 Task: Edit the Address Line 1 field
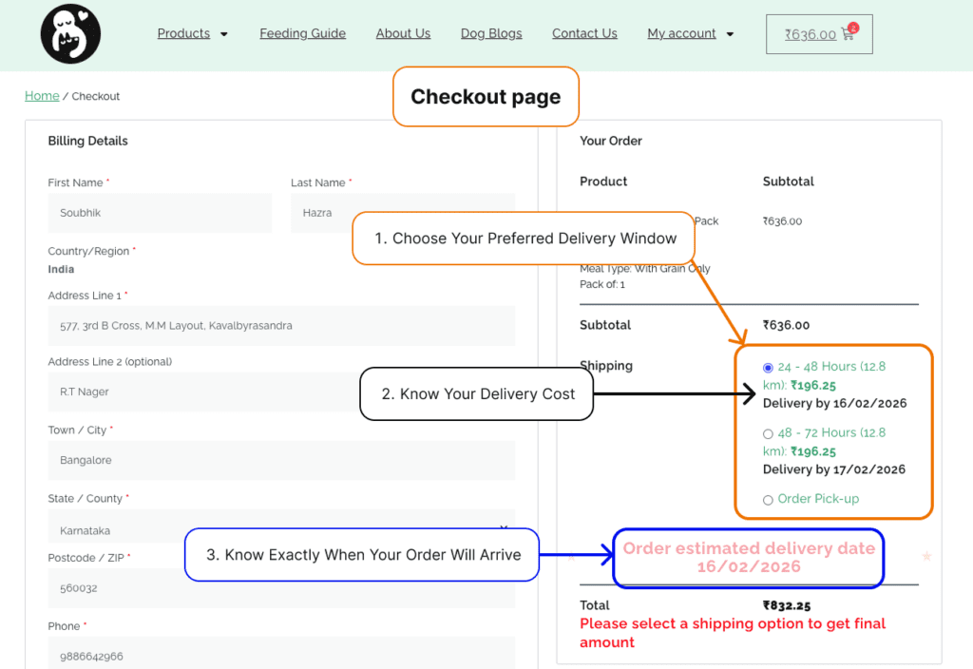point(281,326)
